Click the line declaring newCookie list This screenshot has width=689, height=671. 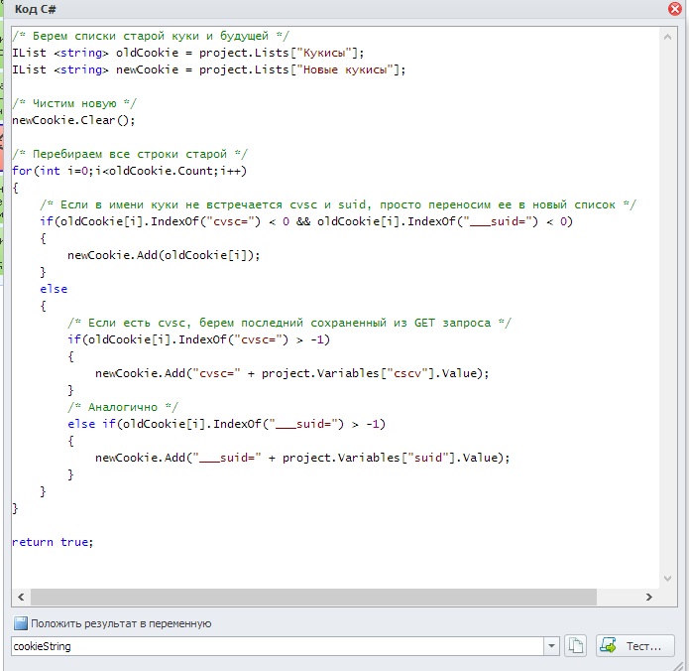click(209, 69)
